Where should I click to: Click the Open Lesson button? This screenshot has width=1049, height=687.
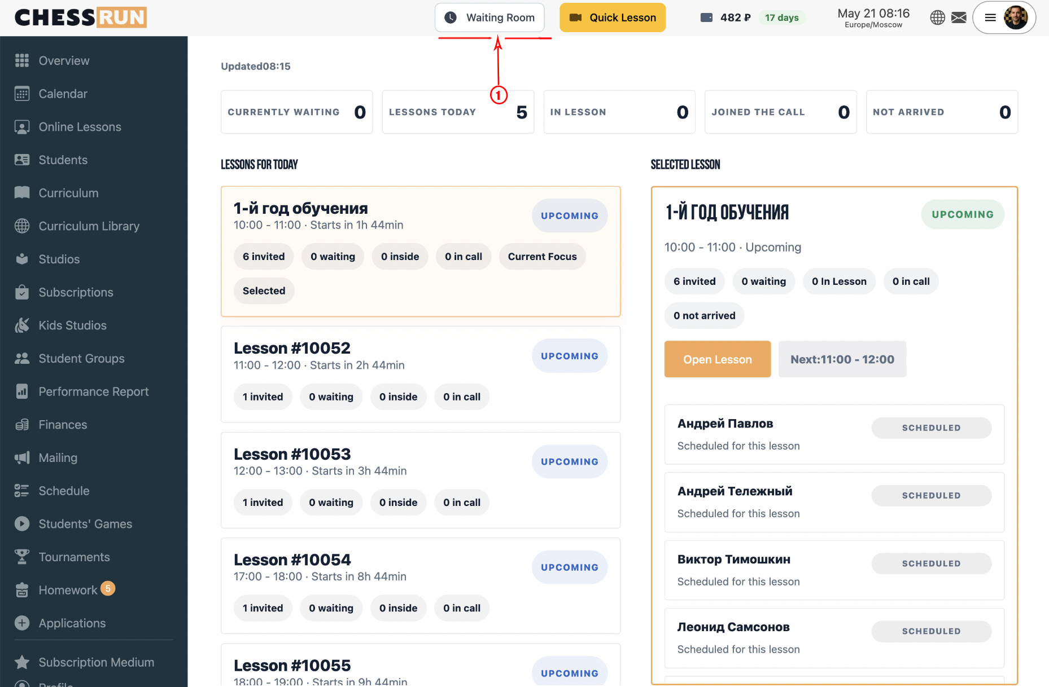point(718,359)
